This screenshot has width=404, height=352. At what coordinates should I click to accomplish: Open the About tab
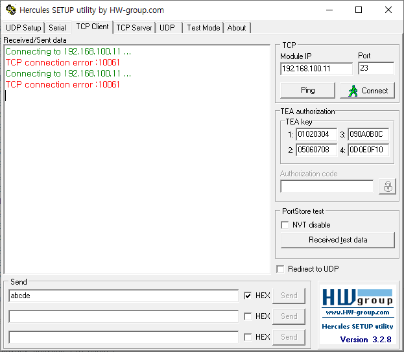pos(237,28)
